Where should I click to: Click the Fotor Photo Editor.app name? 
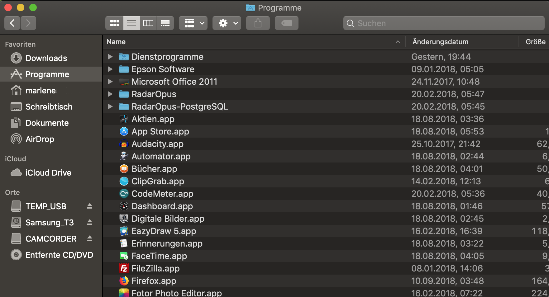(177, 293)
